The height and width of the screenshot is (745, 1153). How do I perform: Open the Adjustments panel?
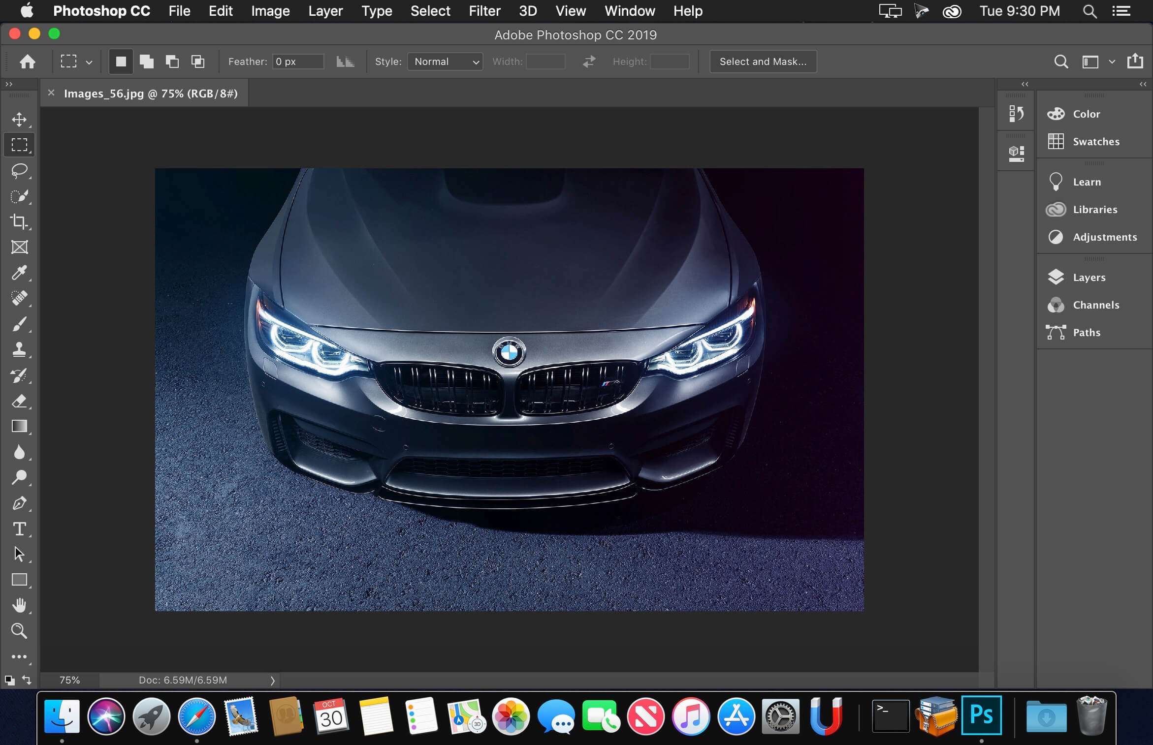tap(1105, 236)
